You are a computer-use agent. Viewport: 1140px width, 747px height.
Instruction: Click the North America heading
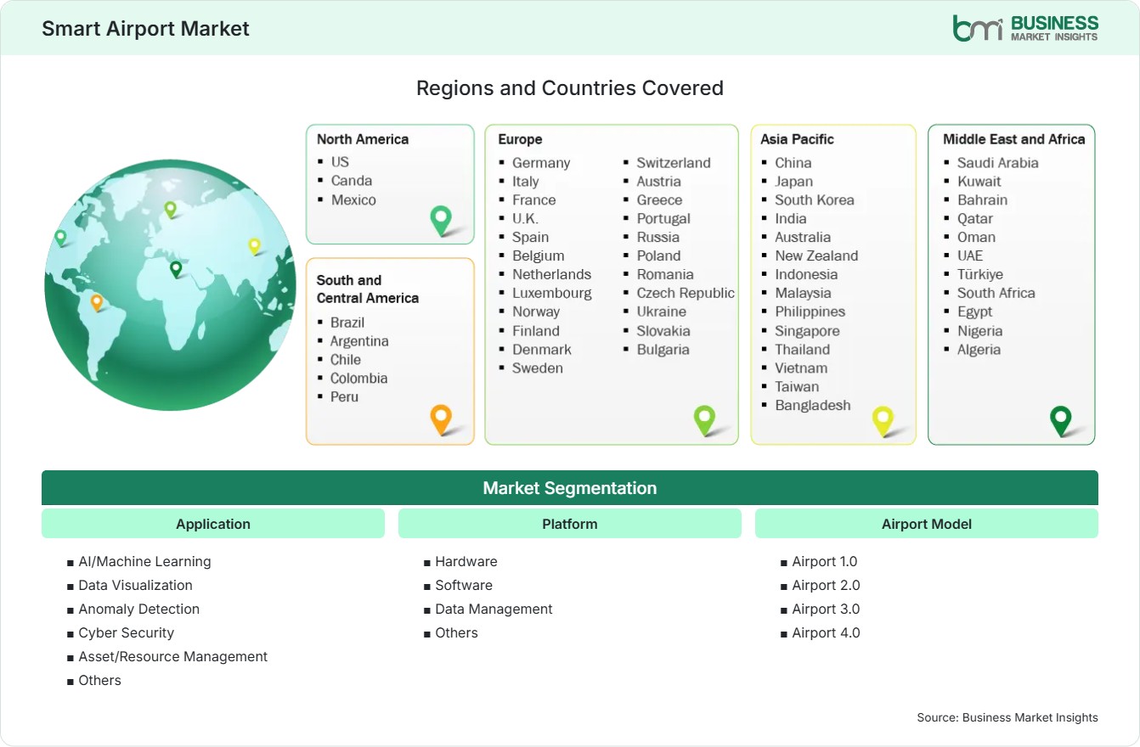363,139
